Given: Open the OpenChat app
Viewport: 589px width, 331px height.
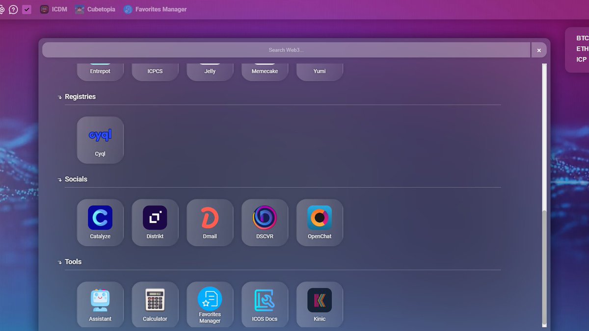Looking at the screenshot, I should click(x=320, y=222).
